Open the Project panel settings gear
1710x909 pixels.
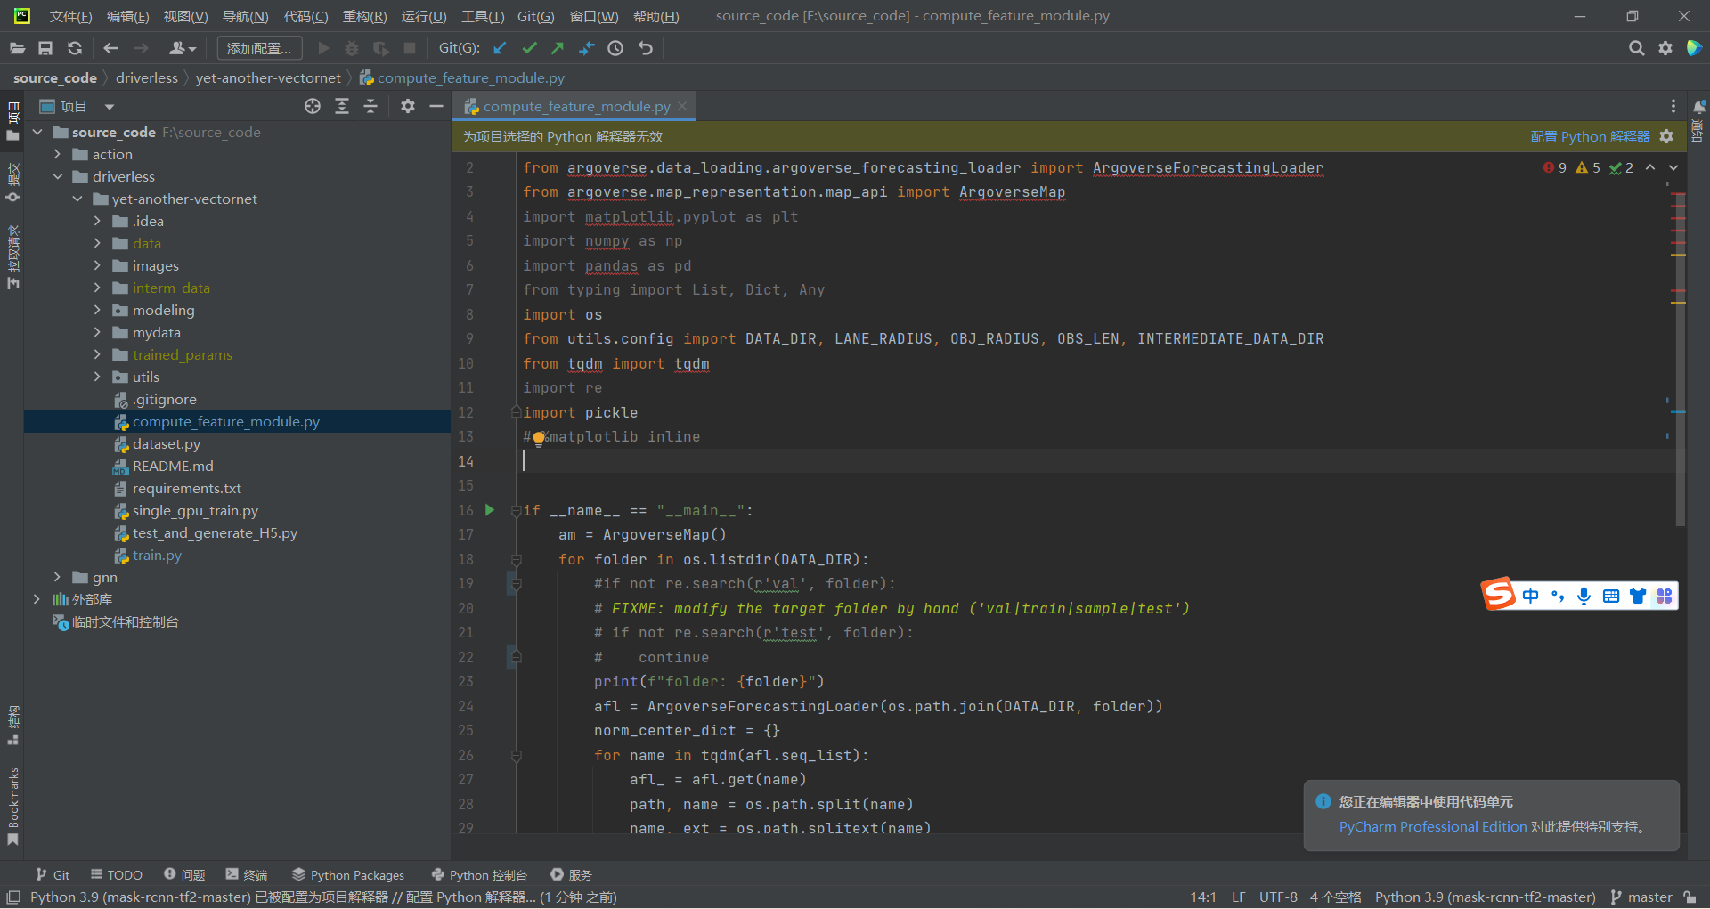(408, 106)
